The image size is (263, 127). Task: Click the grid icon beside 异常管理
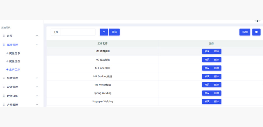[4, 78]
